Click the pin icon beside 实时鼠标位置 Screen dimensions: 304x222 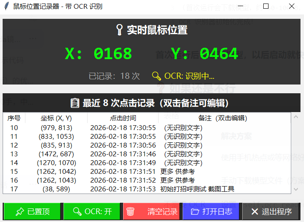[x=120, y=30]
